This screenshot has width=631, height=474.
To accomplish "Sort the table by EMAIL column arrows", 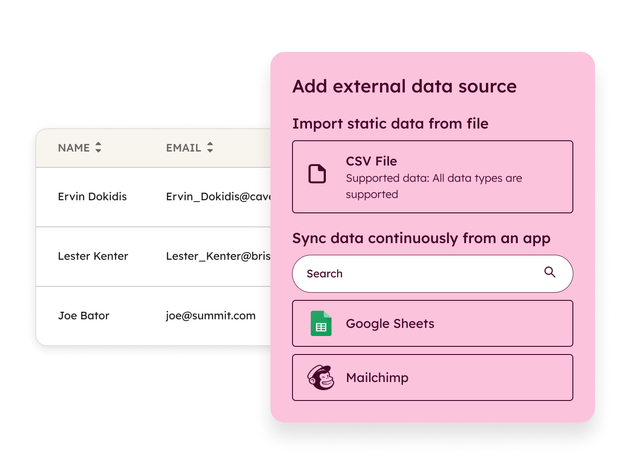I will pos(210,147).
